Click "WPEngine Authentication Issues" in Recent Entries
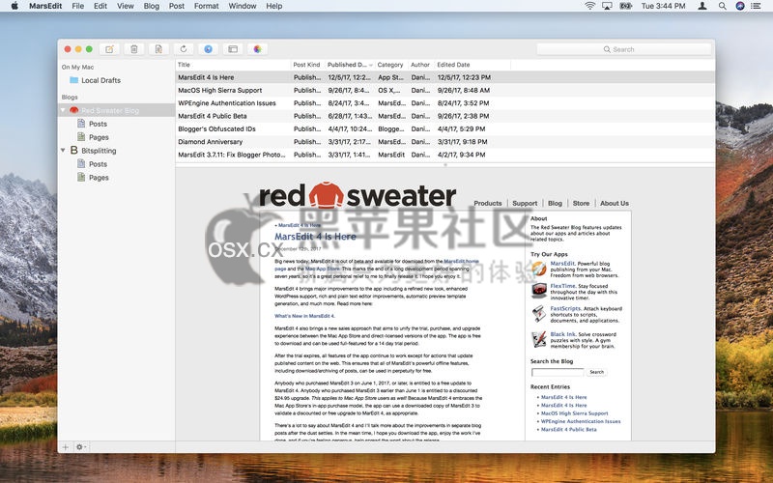 point(581,421)
